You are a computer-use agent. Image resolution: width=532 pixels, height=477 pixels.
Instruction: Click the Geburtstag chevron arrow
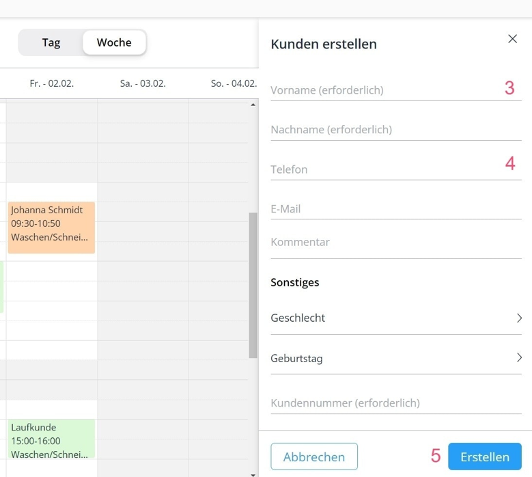[x=519, y=357]
